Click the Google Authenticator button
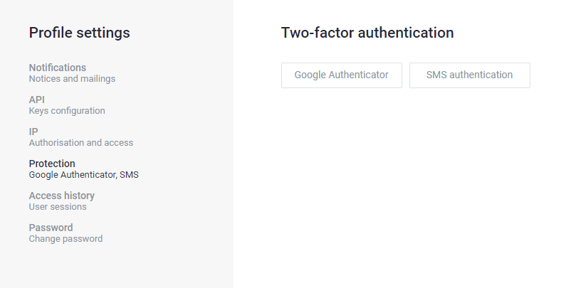 click(342, 75)
